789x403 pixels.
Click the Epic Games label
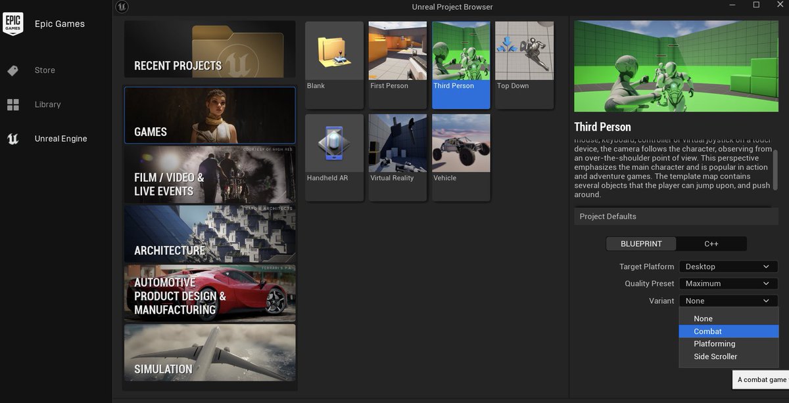point(60,24)
